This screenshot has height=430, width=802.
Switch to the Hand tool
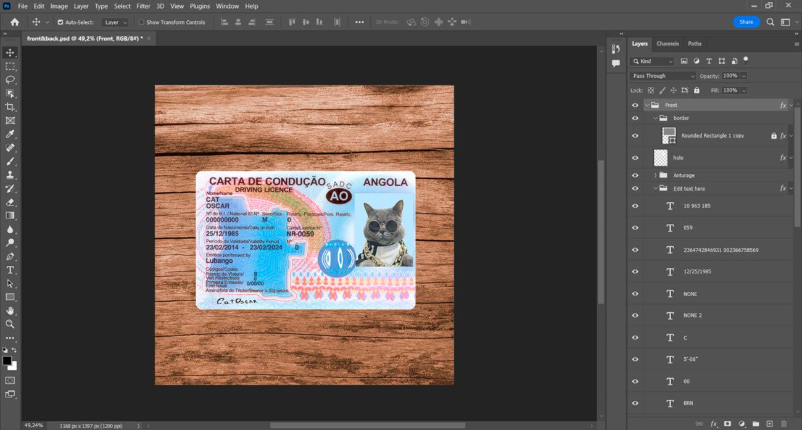[x=10, y=311]
